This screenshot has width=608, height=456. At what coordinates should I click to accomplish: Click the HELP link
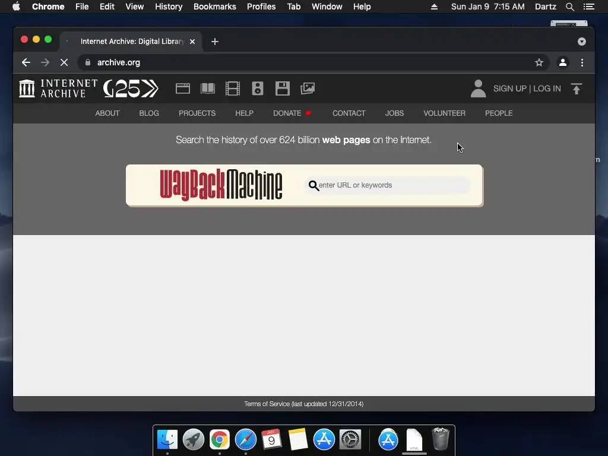click(244, 113)
